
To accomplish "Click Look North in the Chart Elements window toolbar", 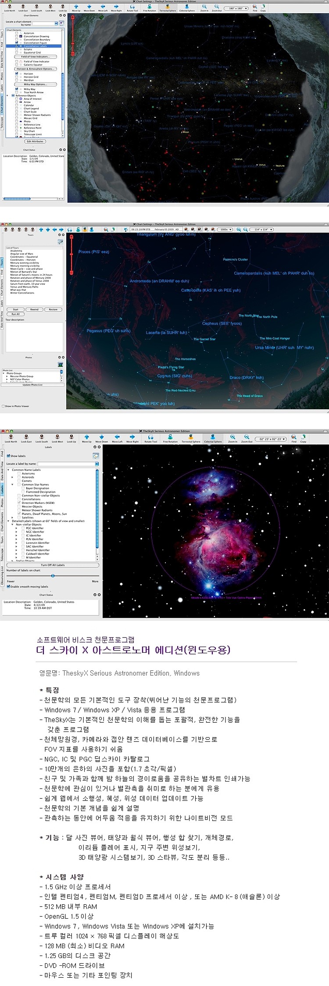I will [10, 8].
